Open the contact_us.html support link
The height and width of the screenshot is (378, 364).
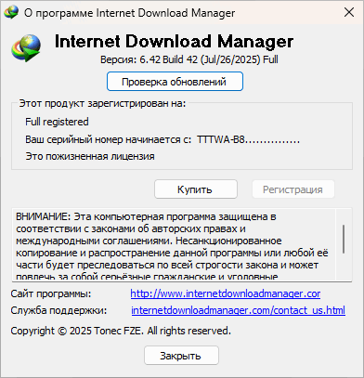(x=238, y=310)
